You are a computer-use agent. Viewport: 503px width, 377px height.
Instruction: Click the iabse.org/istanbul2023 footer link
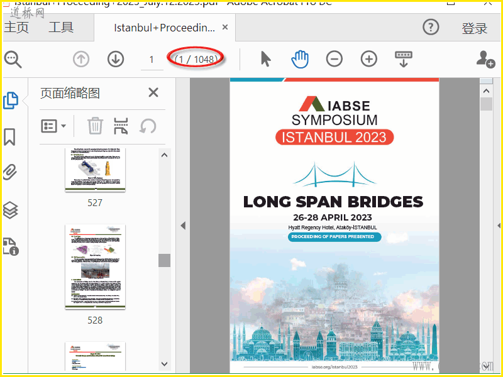tap(334, 367)
